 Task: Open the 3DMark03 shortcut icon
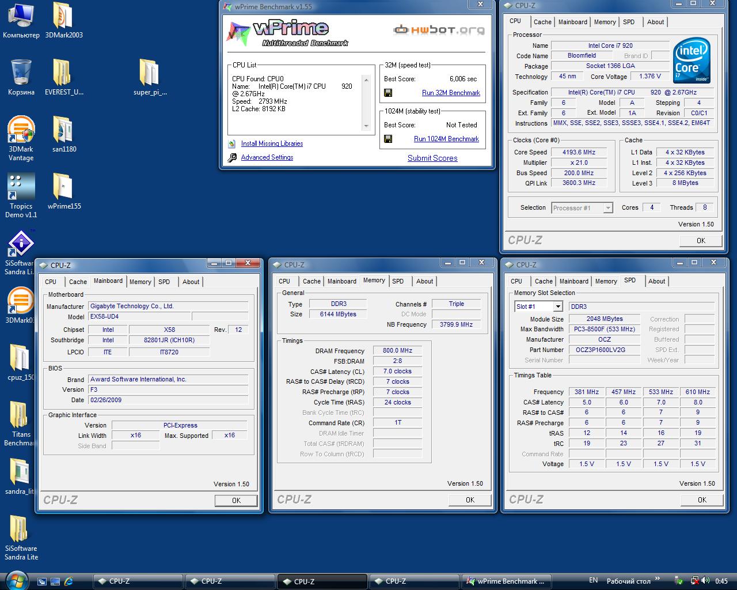click(x=20, y=305)
